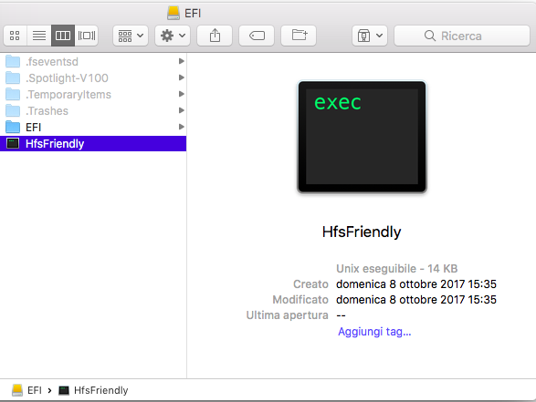The image size is (536, 402).
Task: Switch to list view mode
Action: click(39, 36)
